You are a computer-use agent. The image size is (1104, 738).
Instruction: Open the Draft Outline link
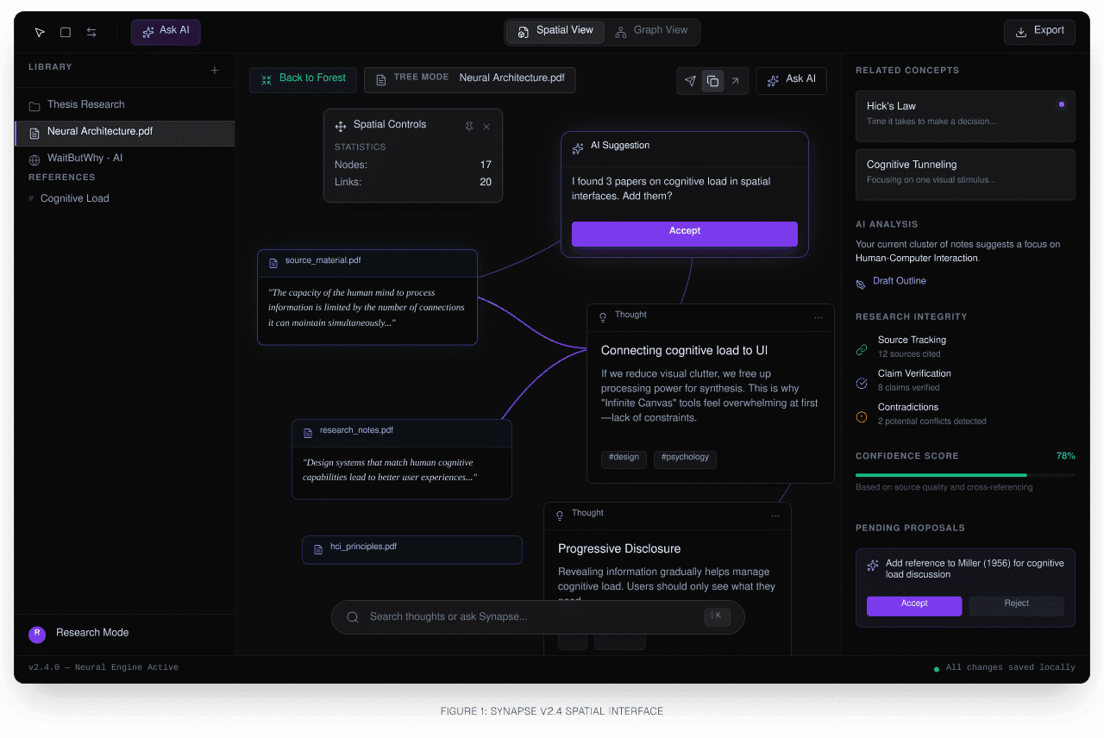(899, 281)
